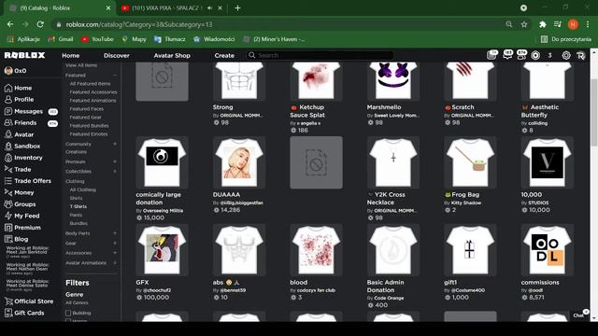
Task: Open Messages in the sidebar
Action: click(x=23, y=111)
